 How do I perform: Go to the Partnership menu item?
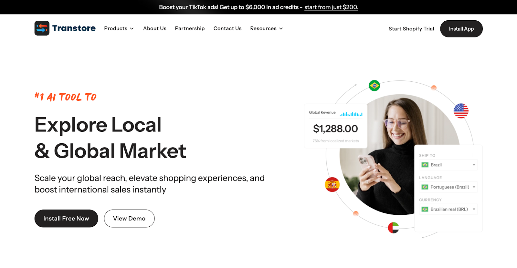click(190, 28)
